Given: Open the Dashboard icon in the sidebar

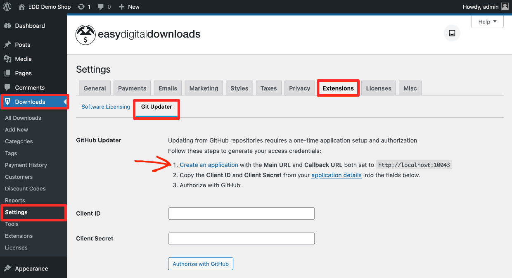Looking at the screenshot, I should coord(7,26).
